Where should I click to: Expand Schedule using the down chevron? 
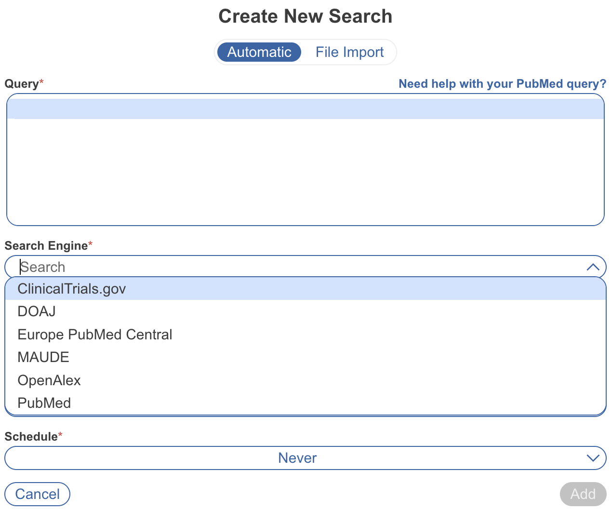(593, 458)
